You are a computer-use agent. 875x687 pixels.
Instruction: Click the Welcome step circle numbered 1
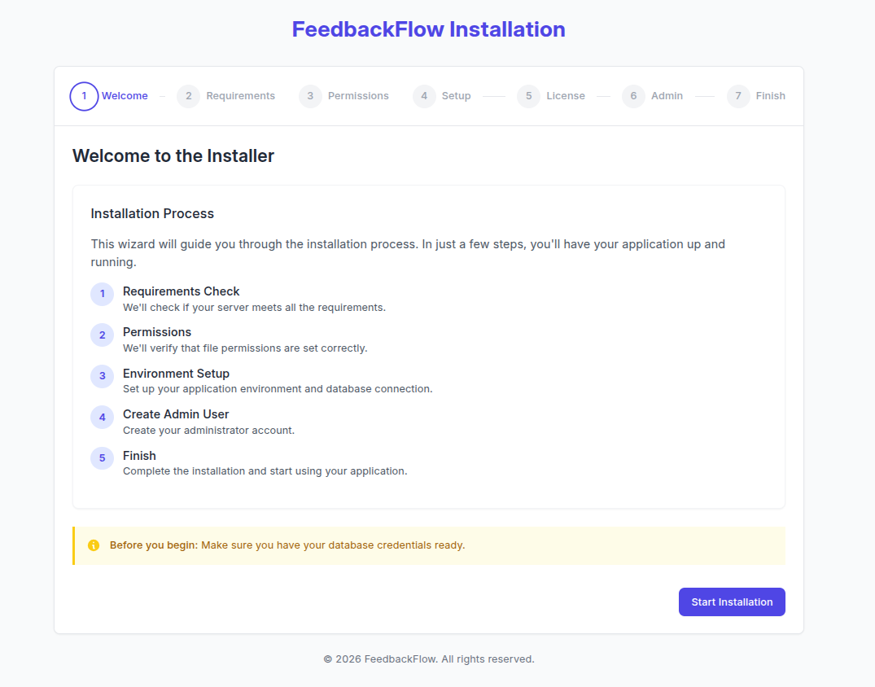pos(84,96)
